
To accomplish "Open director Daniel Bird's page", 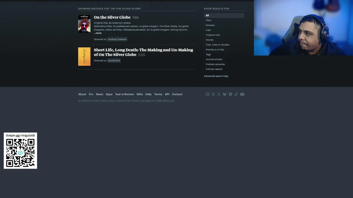I will pyautogui.click(x=114, y=61).
